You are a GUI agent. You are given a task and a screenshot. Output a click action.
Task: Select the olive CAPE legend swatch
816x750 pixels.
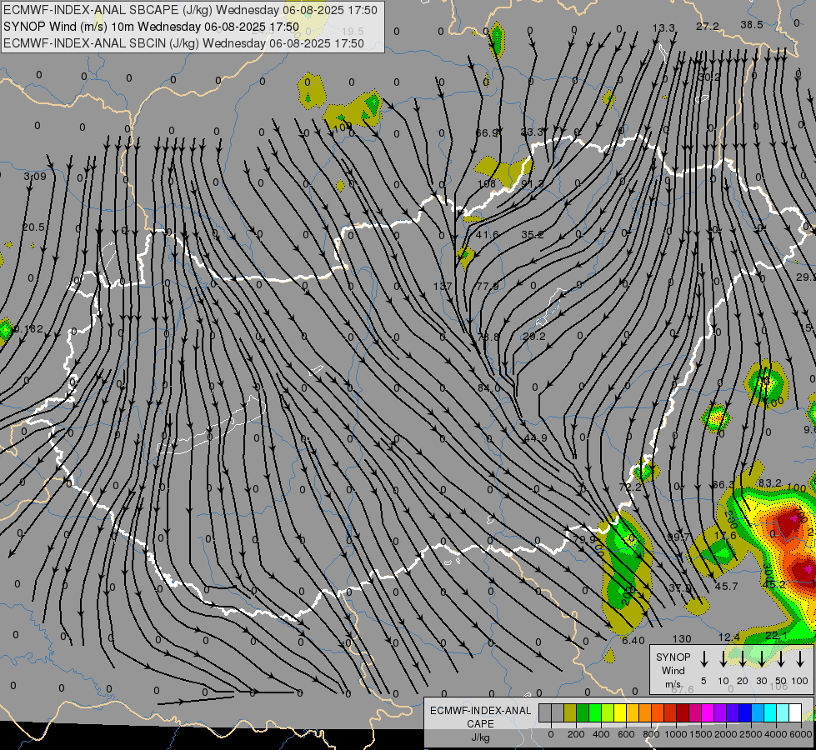click(570, 712)
